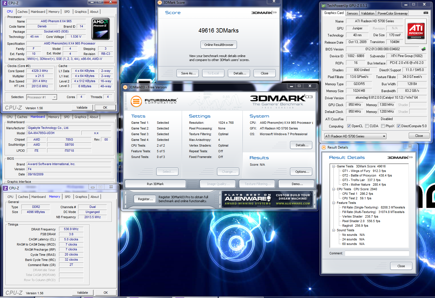
Task: Click the DRAM Frequency 536.9 MHz value
Action: [71, 229]
